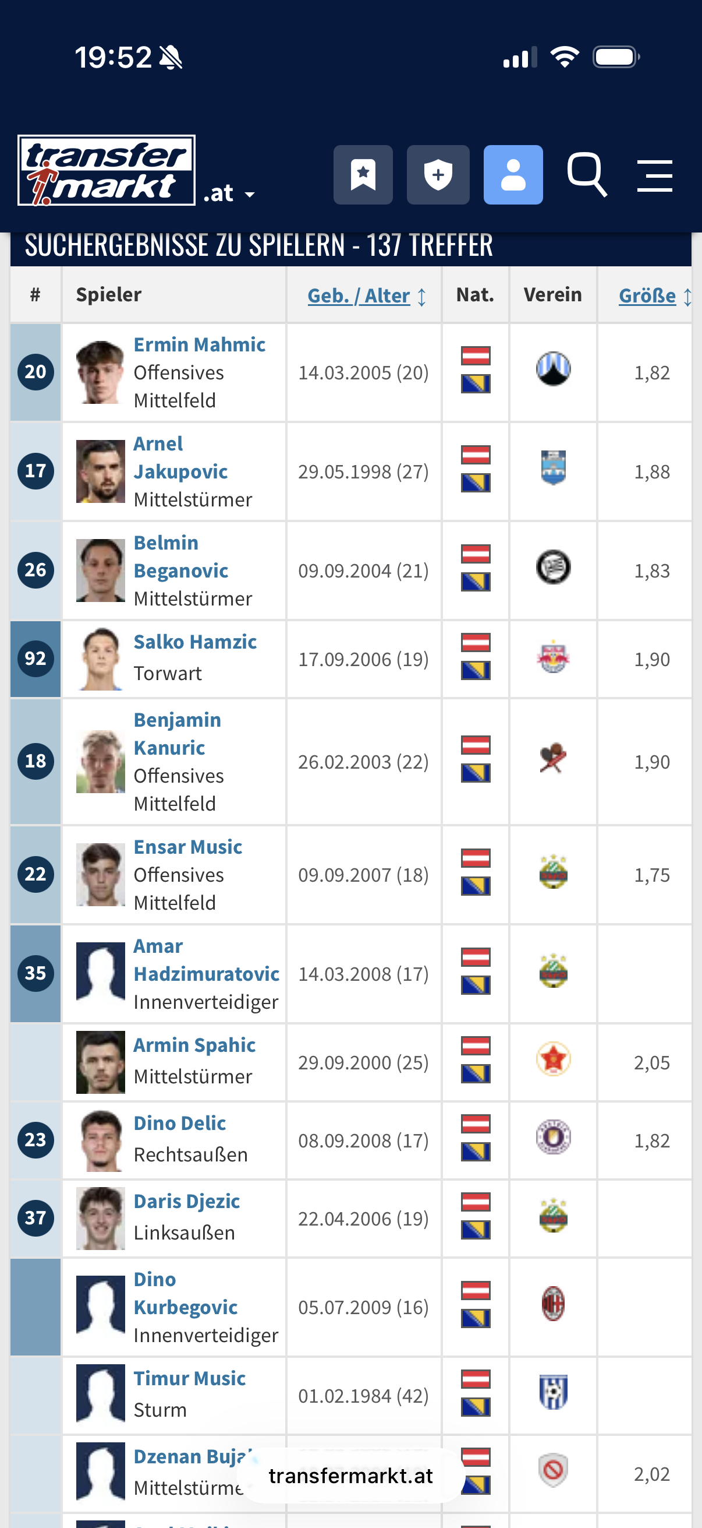
Task: Open the bookmark watchlist icon
Action: pyautogui.click(x=363, y=175)
